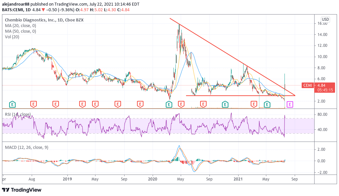
Task: Click the 40.00 RSI axis label
Action: [322, 130]
